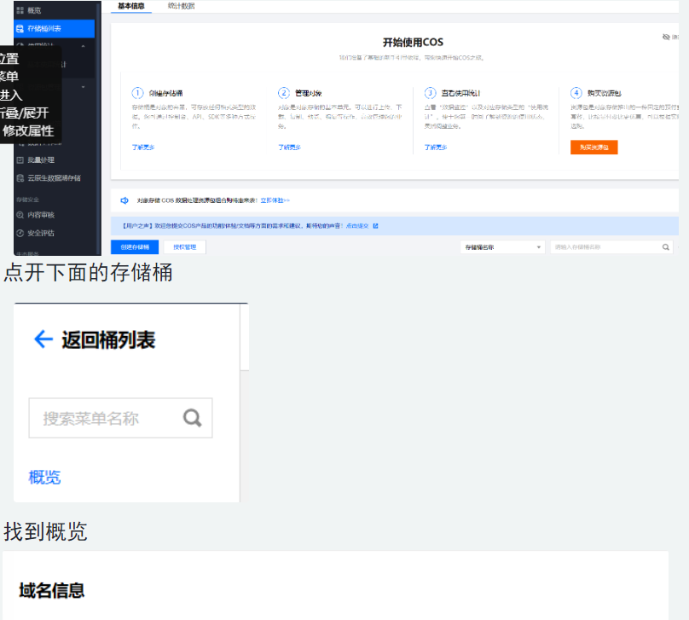This screenshot has width=689, height=620.
Task: Click the 搜索菜单名称 search input field
Action: (x=120, y=418)
